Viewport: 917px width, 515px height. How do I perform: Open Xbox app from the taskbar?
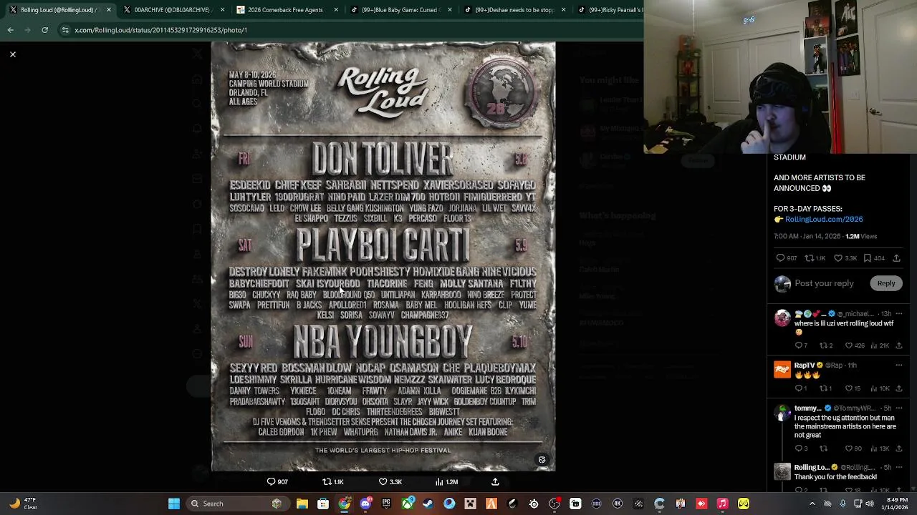point(408,504)
